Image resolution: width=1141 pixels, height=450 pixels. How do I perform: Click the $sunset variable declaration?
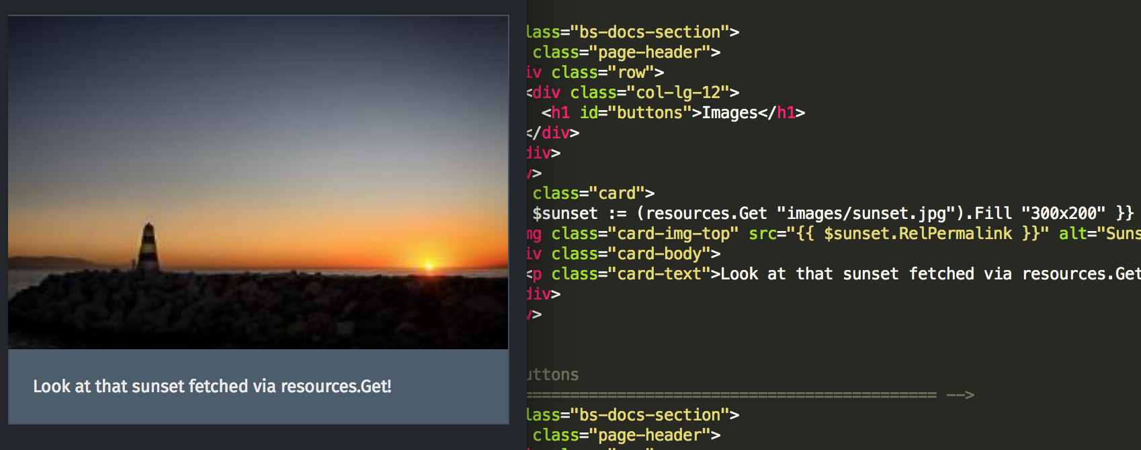point(564,214)
